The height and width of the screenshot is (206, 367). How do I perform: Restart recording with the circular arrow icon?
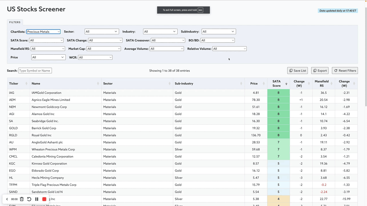coord(29,199)
